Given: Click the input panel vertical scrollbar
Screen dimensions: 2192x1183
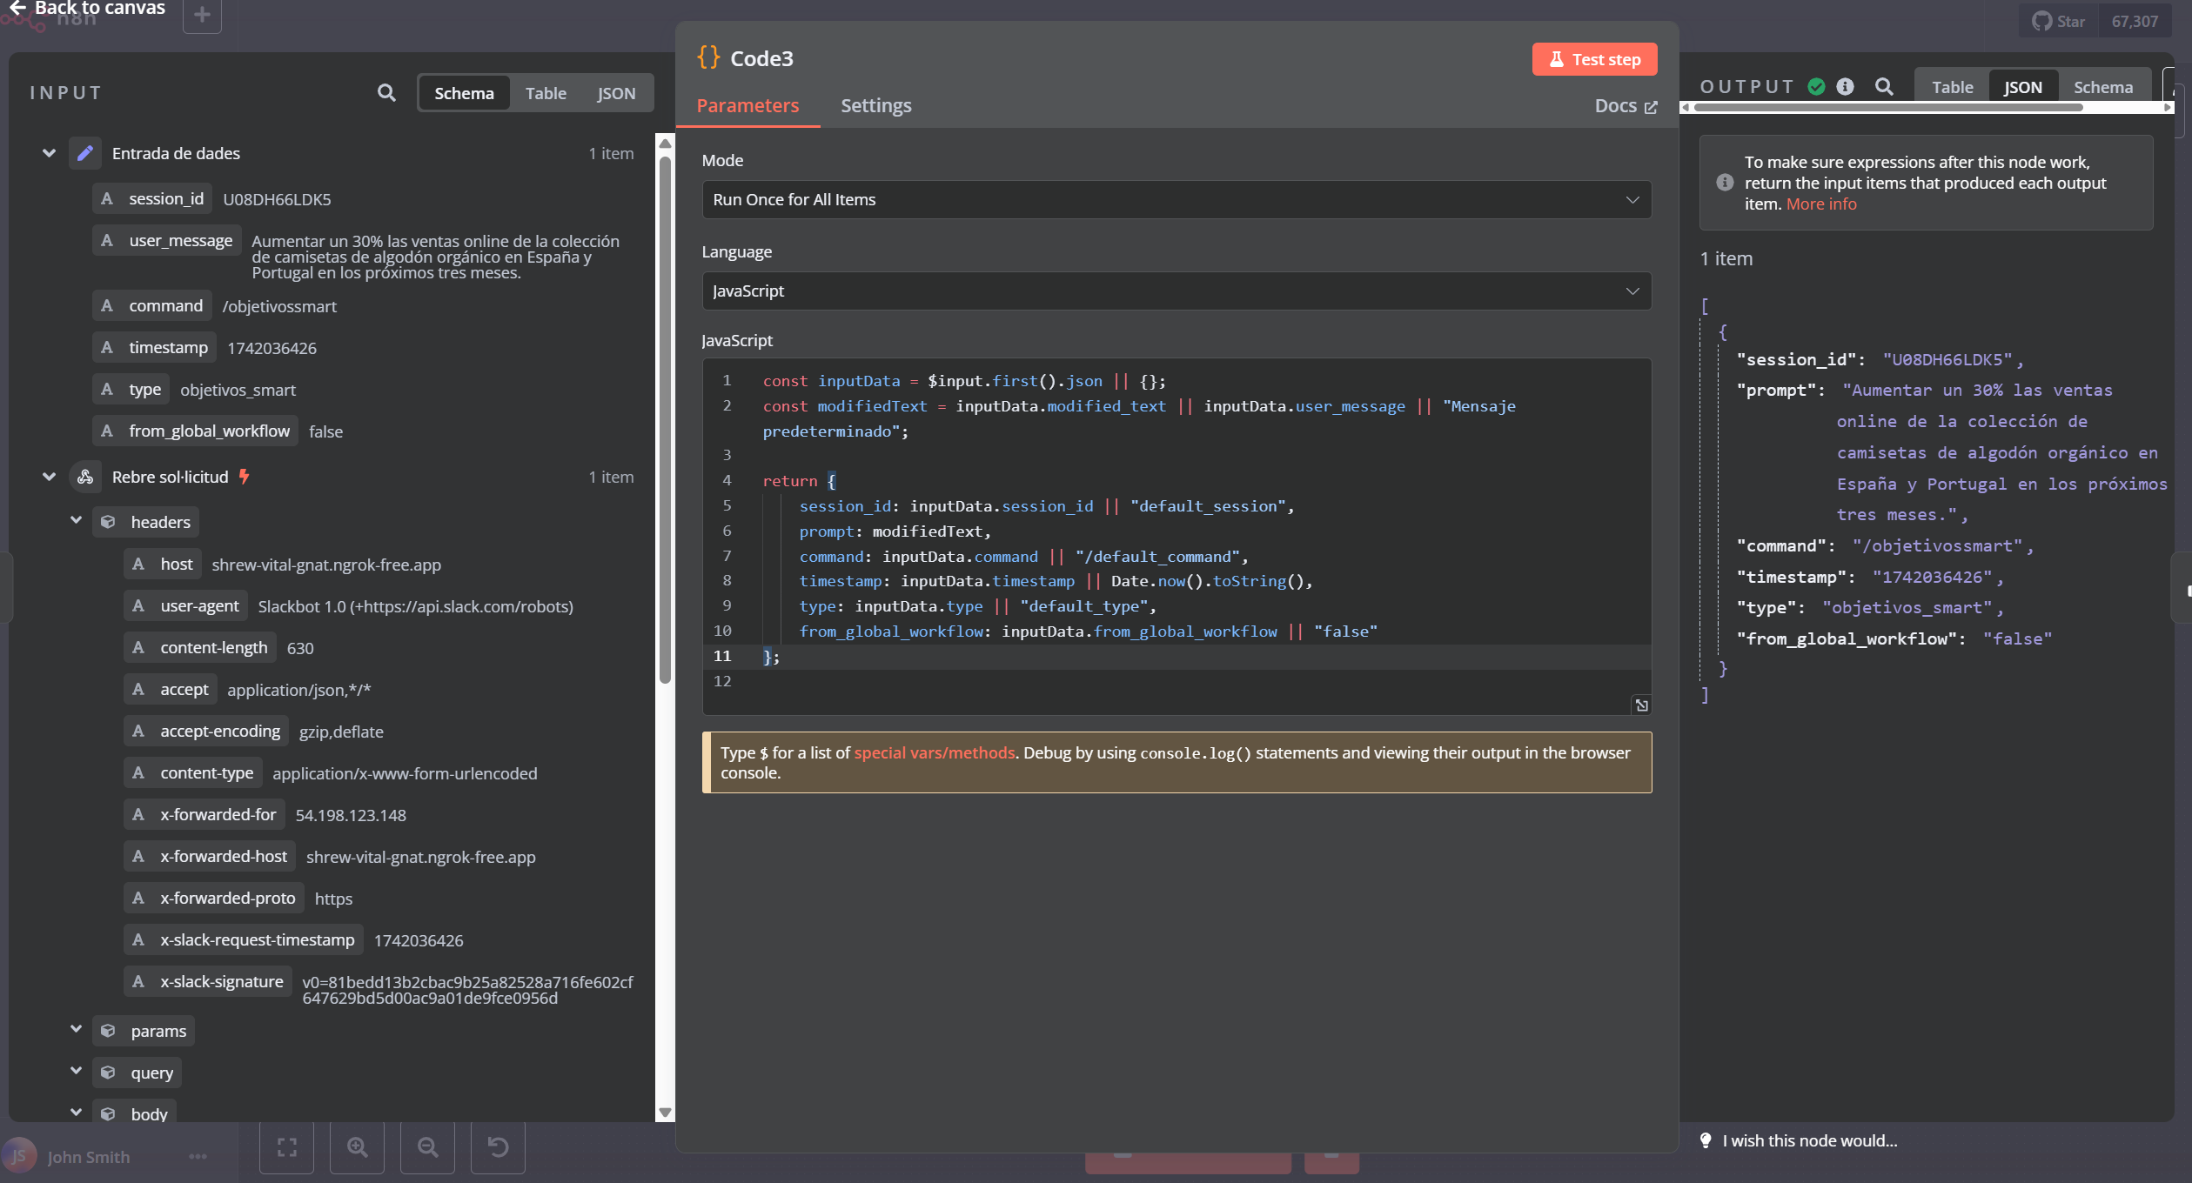Looking at the screenshot, I should click(665, 418).
